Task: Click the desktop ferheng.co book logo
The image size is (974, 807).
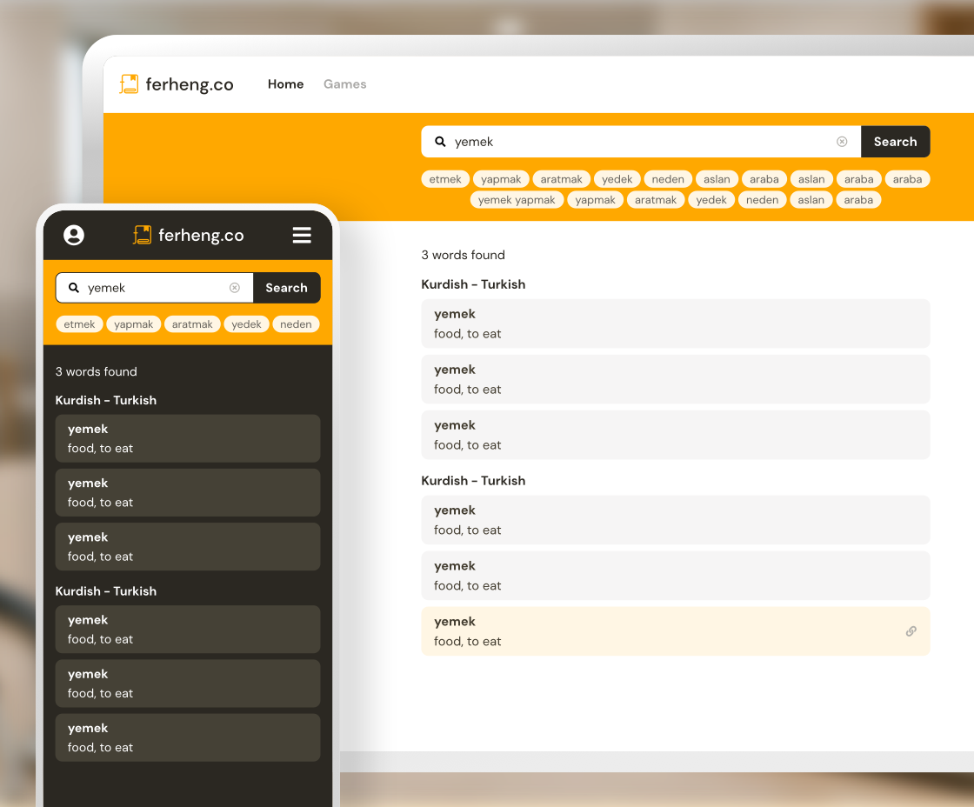Action: (x=130, y=83)
